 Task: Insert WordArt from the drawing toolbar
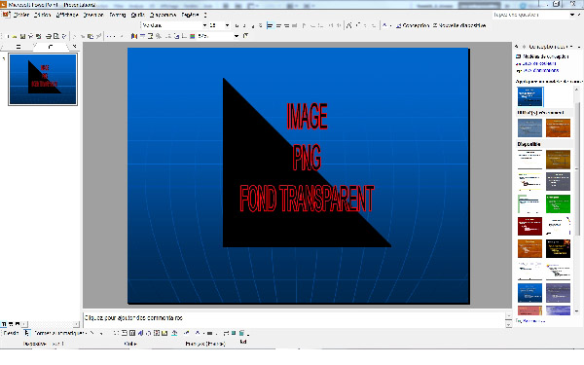[x=140, y=333]
